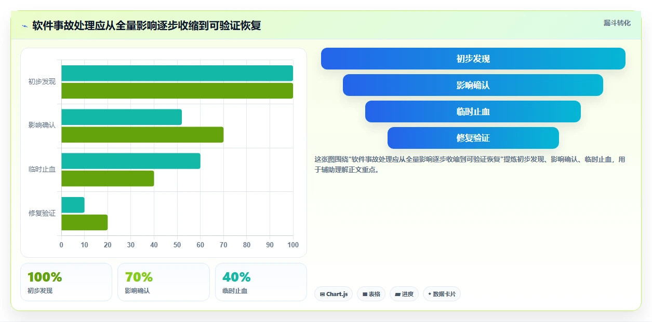This screenshot has width=652, height=322.
Task: Click the x-axis tick label 30
Action: point(131,245)
